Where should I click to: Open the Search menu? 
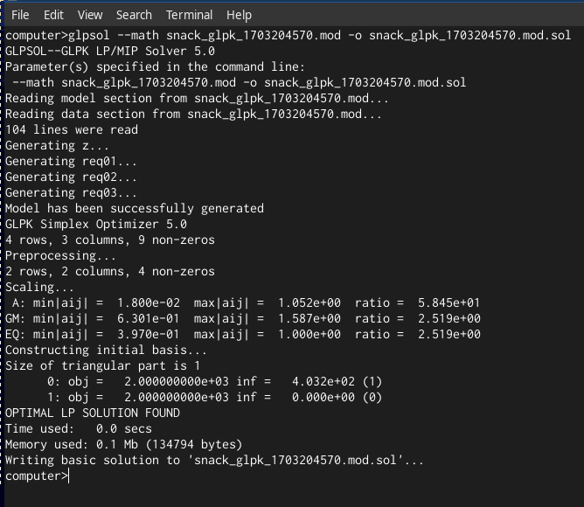[134, 15]
